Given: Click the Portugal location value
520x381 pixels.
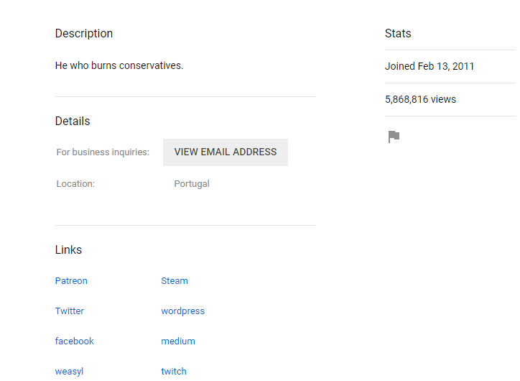Looking at the screenshot, I should (192, 184).
